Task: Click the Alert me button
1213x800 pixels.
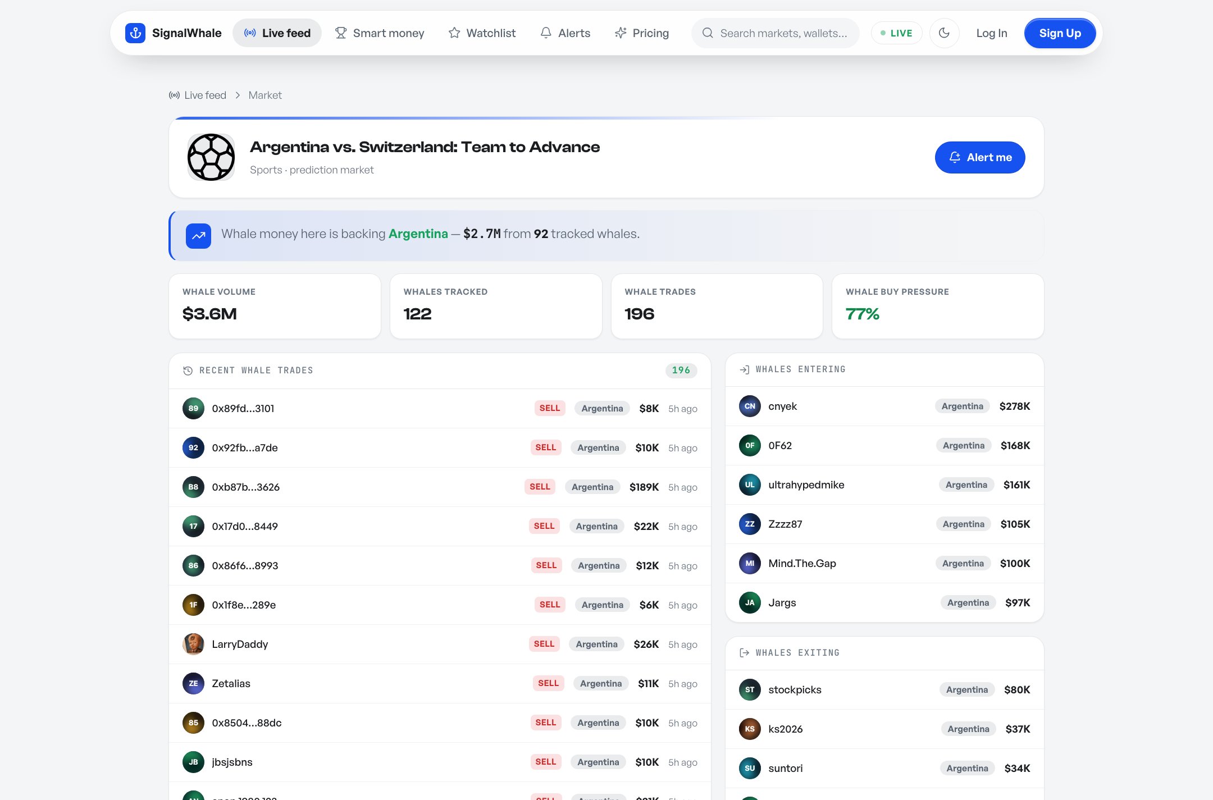Action: tap(980, 157)
